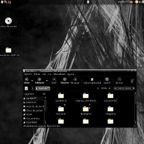Open the Documentos folder in file view
The width and height of the screenshot is (144, 144).
tap(111, 97)
